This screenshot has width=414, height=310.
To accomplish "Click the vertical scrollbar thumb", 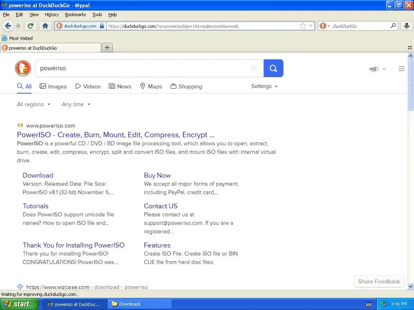I will coord(410,85).
